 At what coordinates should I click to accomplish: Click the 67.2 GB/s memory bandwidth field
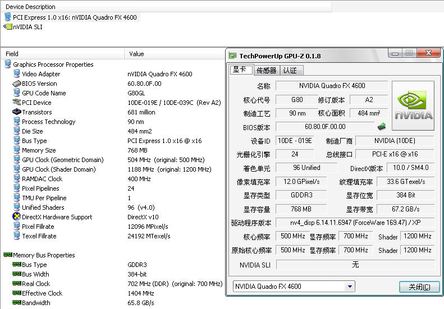[x=405, y=209]
